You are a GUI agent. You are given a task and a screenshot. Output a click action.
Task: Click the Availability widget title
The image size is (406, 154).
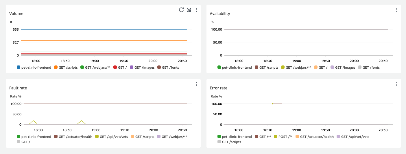220,14
